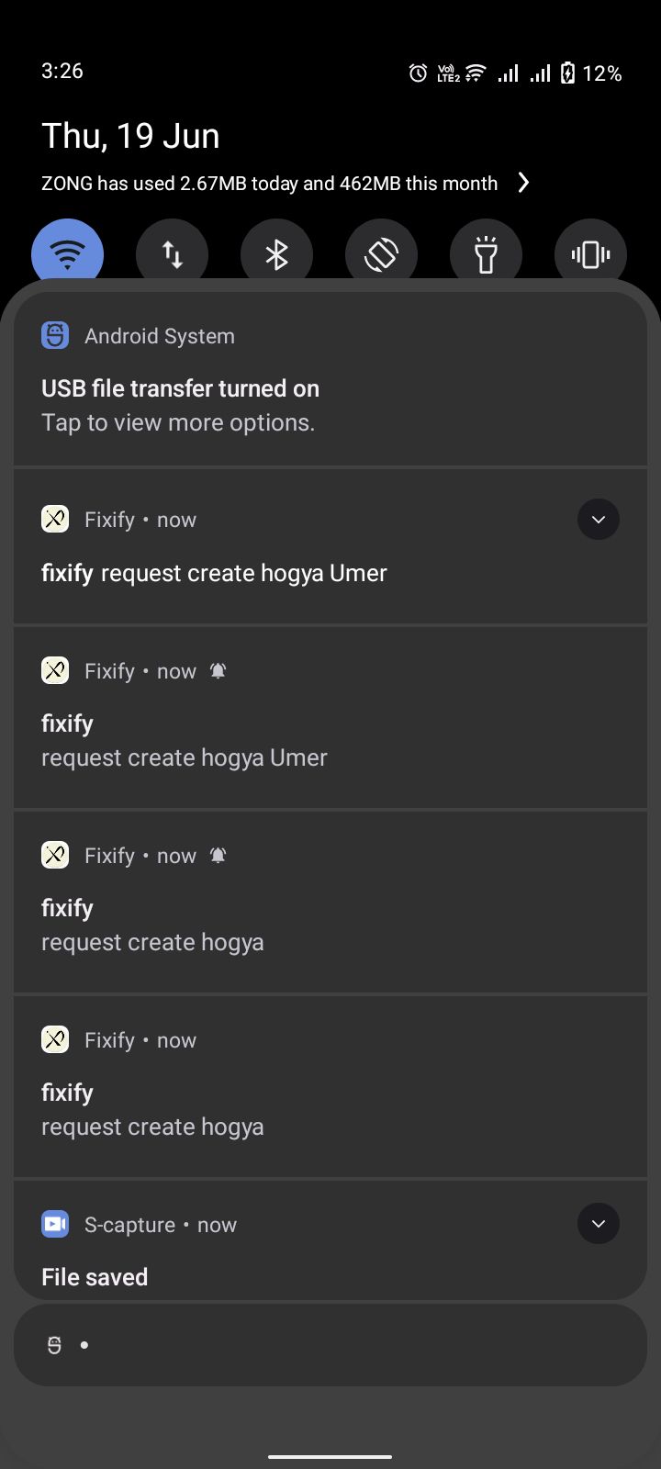This screenshot has width=661, height=1469.
Task: Open ZONG data usage details arrow
Action: pyautogui.click(x=523, y=183)
